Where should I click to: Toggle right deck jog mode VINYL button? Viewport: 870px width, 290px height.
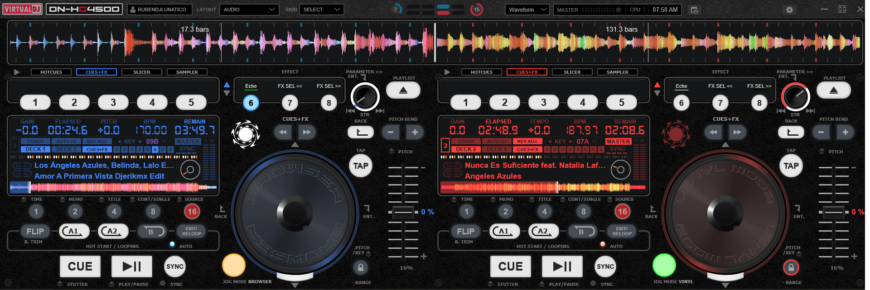coord(664,265)
